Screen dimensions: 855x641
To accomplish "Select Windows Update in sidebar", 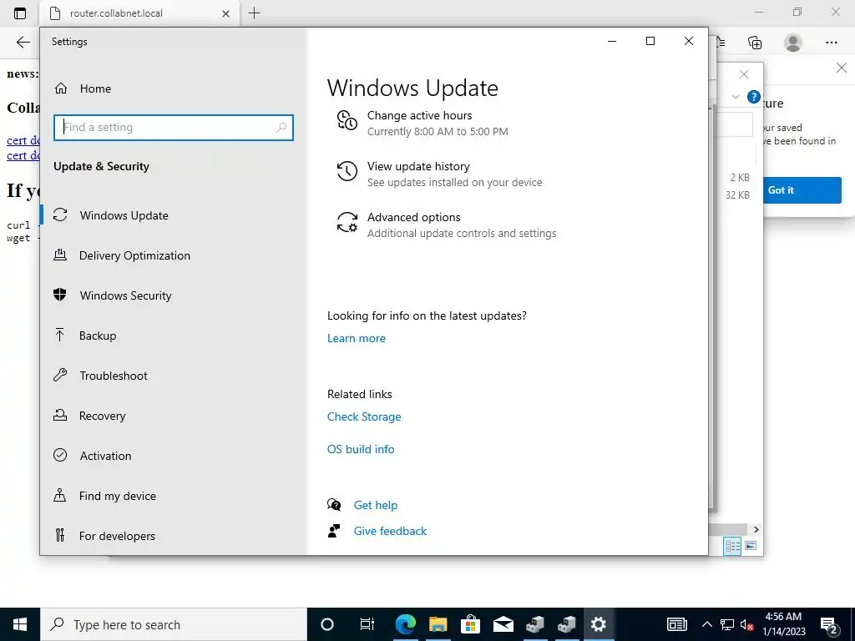I will pos(124,215).
